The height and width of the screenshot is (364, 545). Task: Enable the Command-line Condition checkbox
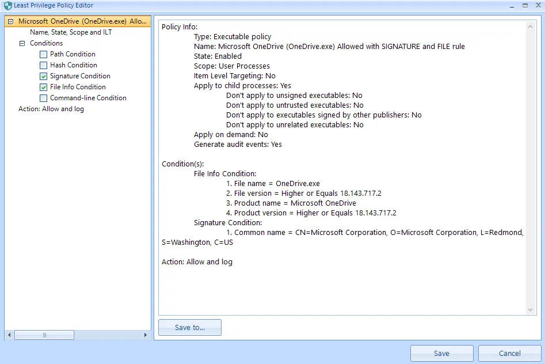click(44, 98)
